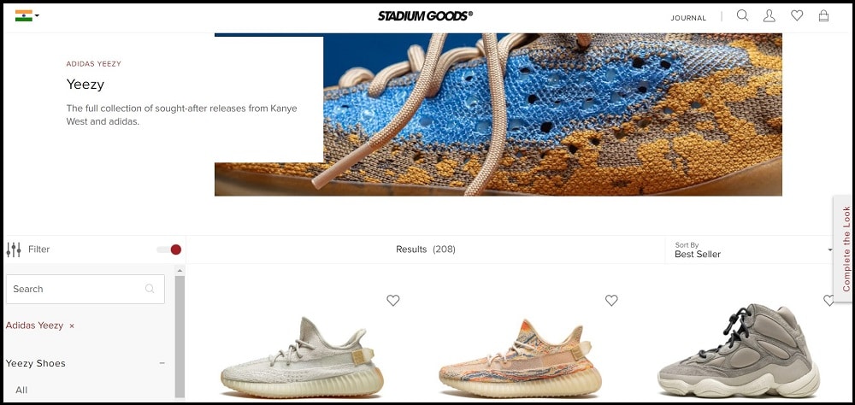Viewport: 855px width, 405px height.
Task: Open the shopping bag icon
Action: point(823,16)
